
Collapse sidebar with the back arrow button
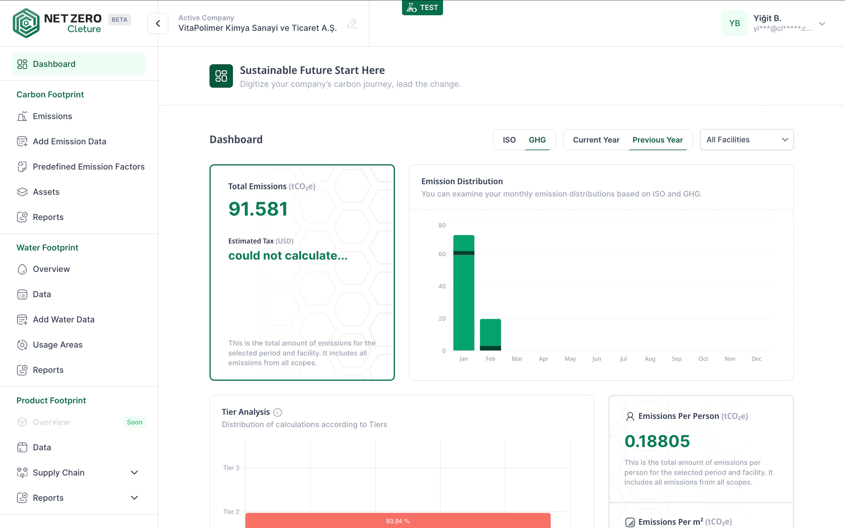[x=158, y=23]
